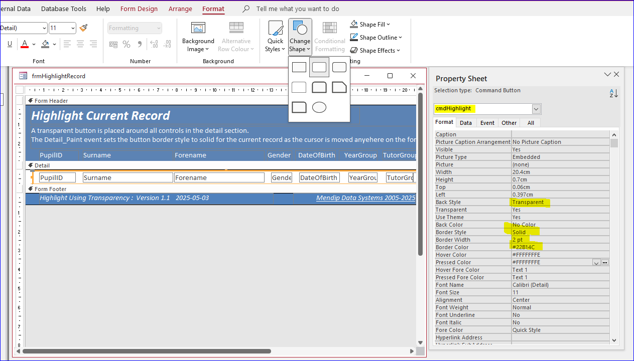The width and height of the screenshot is (634, 361).
Task: Click the Tell me search box
Action: click(298, 9)
